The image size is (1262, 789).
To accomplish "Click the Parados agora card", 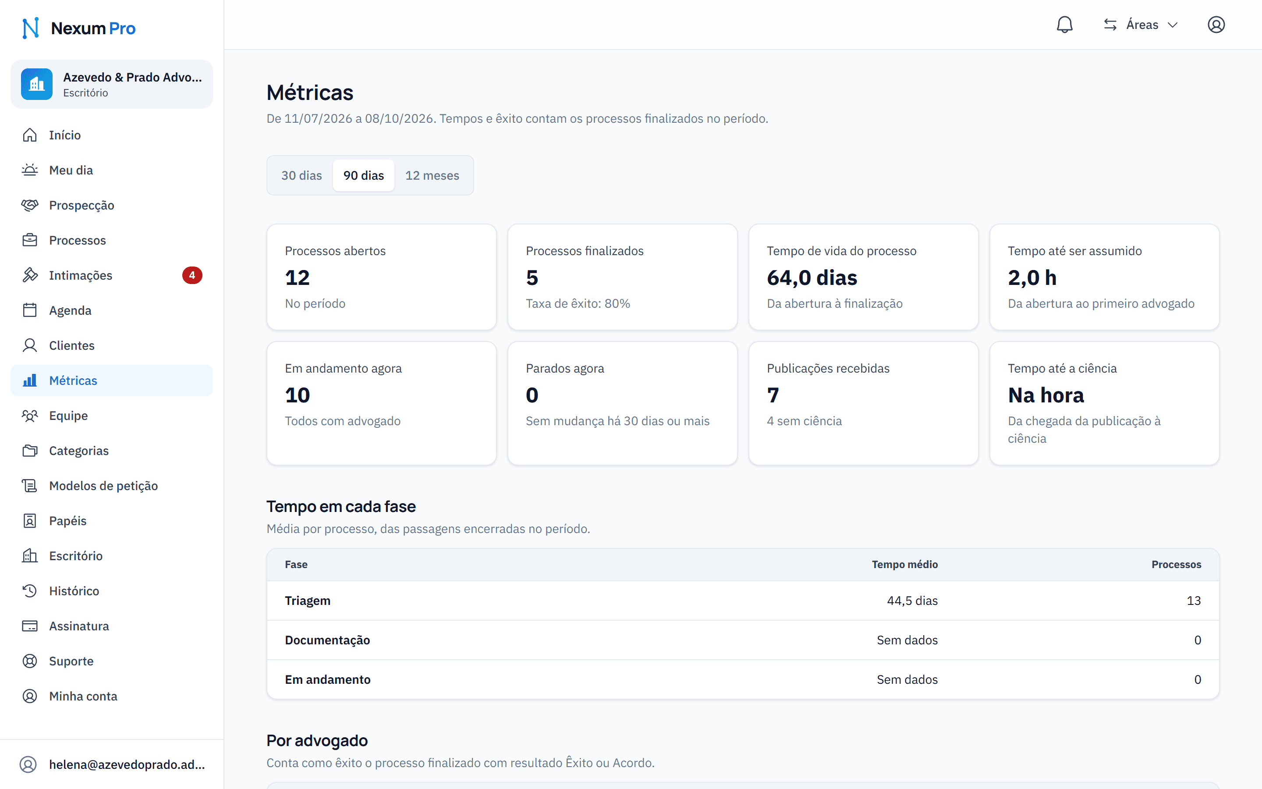I will [x=622, y=403].
